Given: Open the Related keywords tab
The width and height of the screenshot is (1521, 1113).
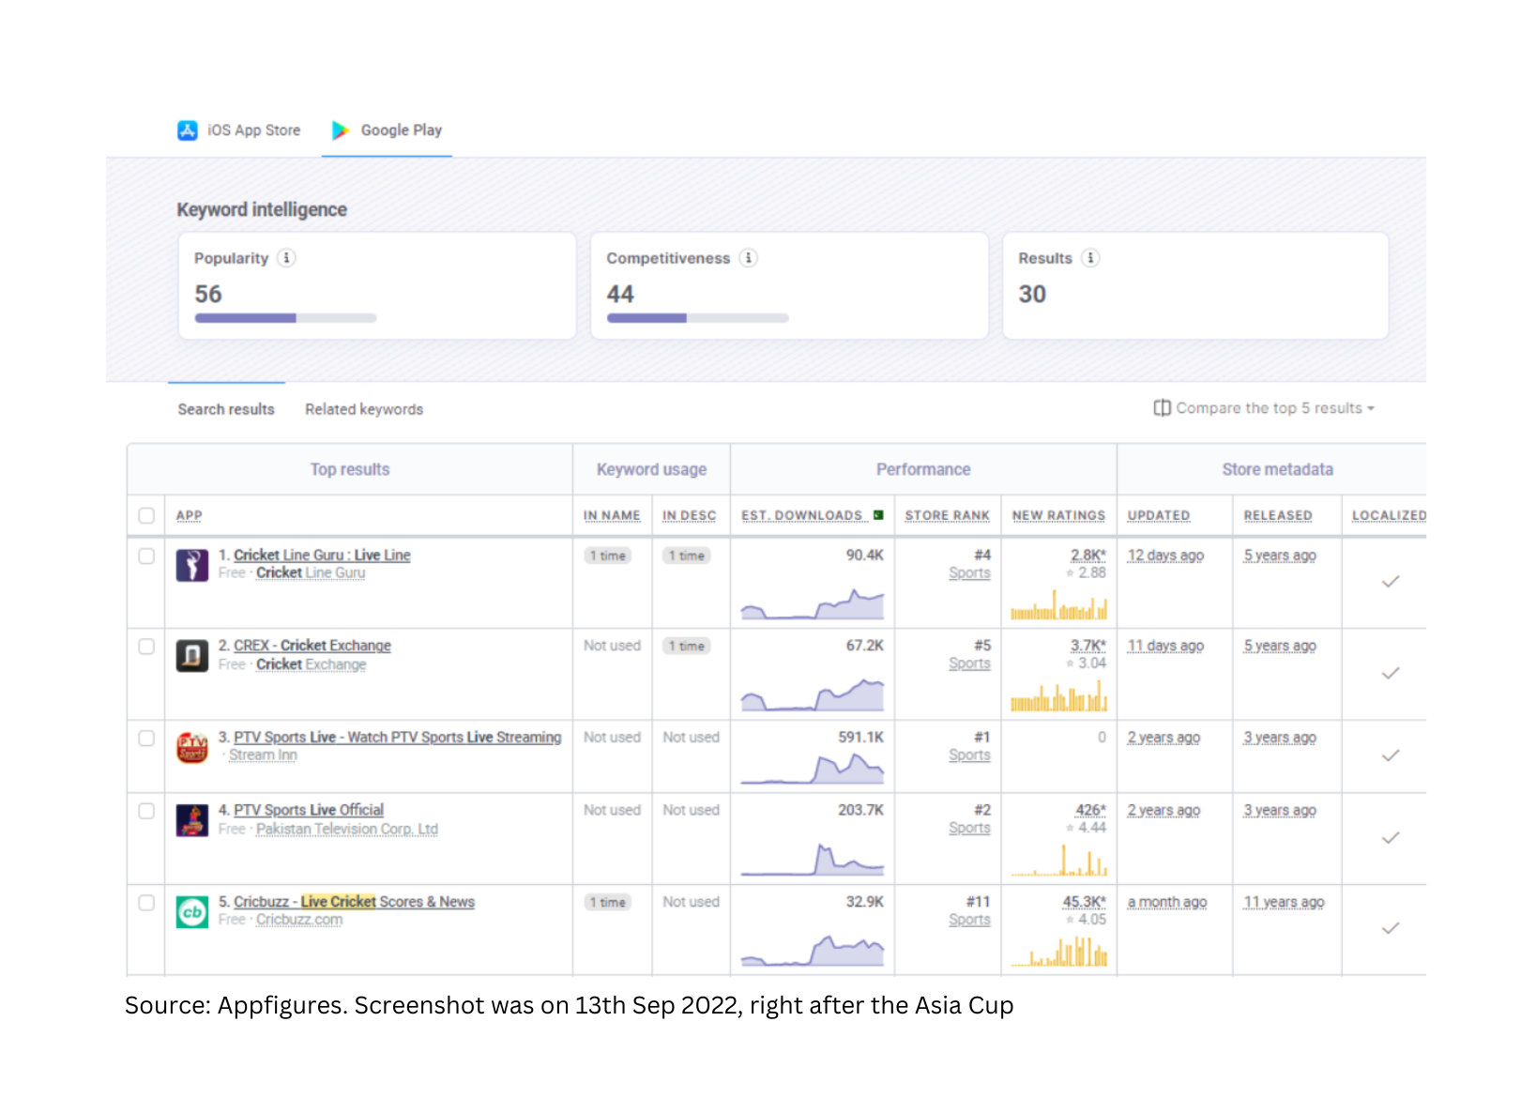Looking at the screenshot, I should click(x=364, y=409).
